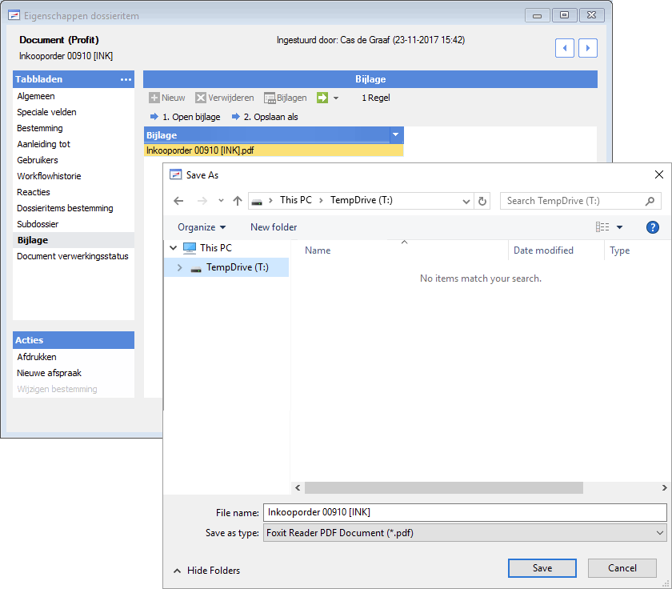672x589 pixels.
Task: Open the Bijlage column header dropdown
Action: (395, 135)
